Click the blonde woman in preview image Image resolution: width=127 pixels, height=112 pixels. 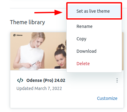tap(31, 51)
